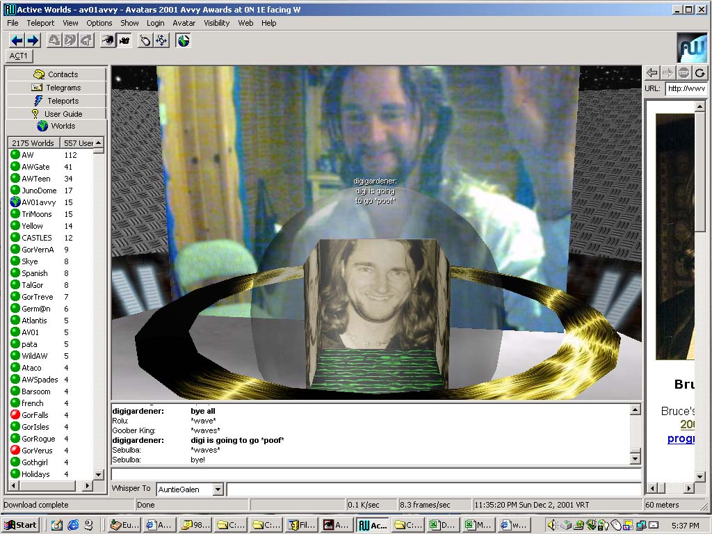Switch to first person eye view
The width and height of the screenshot is (712, 534).
108,40
